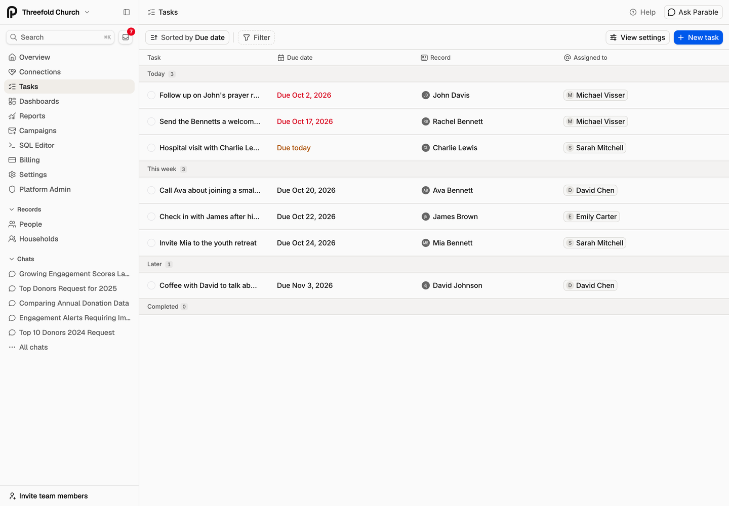Viewport: 729px width, 506px height.
Task: Collapse the Later task group
Action: point(434,264)
